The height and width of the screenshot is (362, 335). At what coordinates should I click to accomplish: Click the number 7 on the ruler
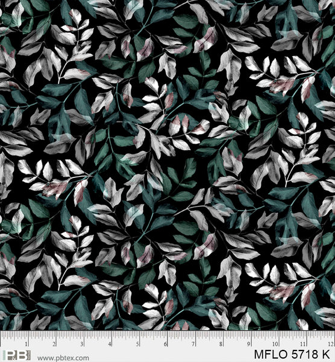click(x=193, y=345)
